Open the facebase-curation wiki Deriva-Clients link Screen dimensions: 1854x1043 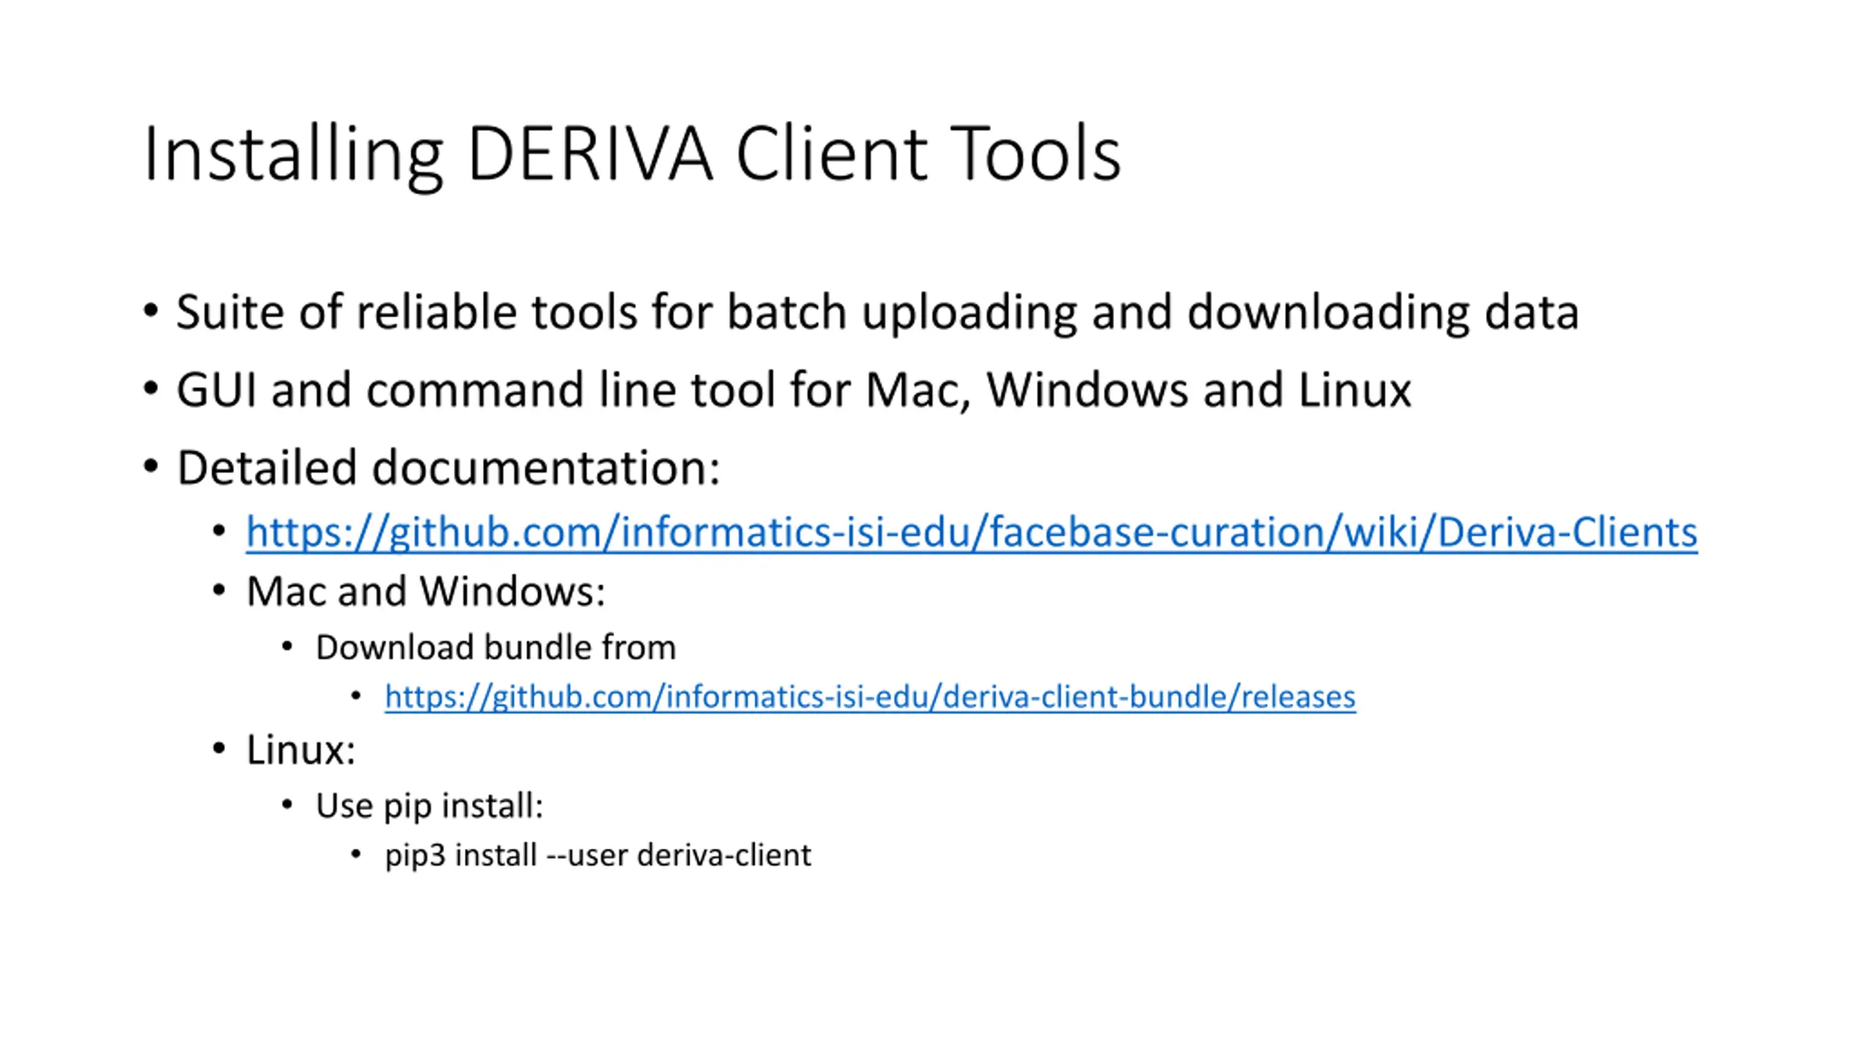coord(971,532)
